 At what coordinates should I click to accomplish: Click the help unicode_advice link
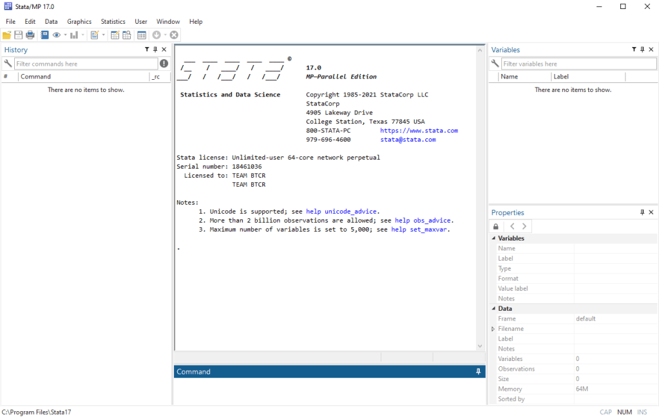point(342,211)
